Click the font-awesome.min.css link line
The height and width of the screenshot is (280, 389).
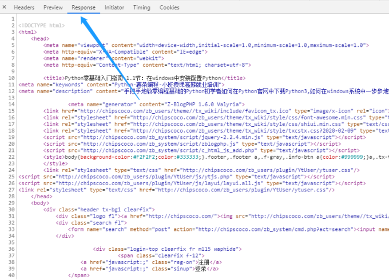(216, 118)
